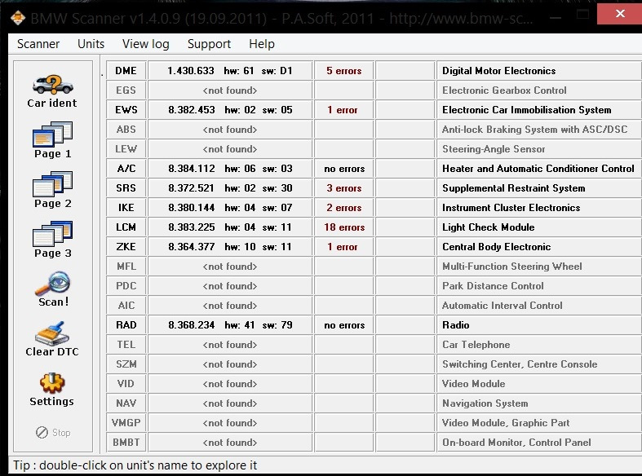Click EWS version '8.382.453 hw: 02 sw: 05'
This screenshot has height=476, width=642.
coord(230,109)
